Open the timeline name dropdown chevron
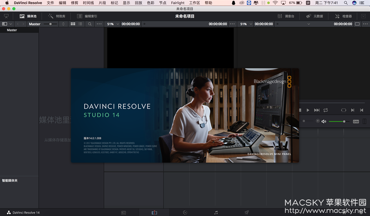This screenshot has height=216, width=370. [x=308, y=24]
